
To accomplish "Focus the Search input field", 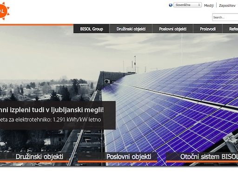I will (225, 17).
